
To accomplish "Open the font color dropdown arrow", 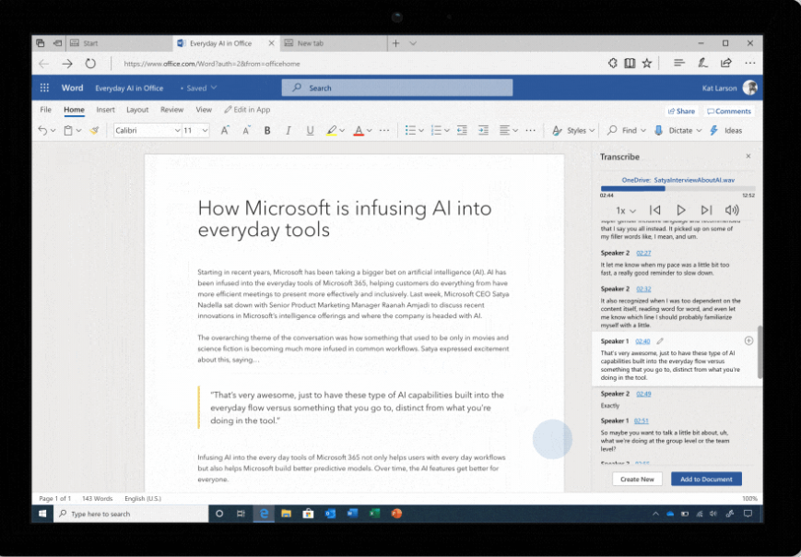I will [370, 130].
